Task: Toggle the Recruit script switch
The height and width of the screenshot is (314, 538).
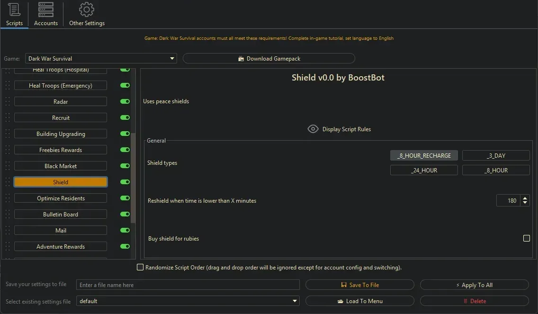Action: (125, 118)
